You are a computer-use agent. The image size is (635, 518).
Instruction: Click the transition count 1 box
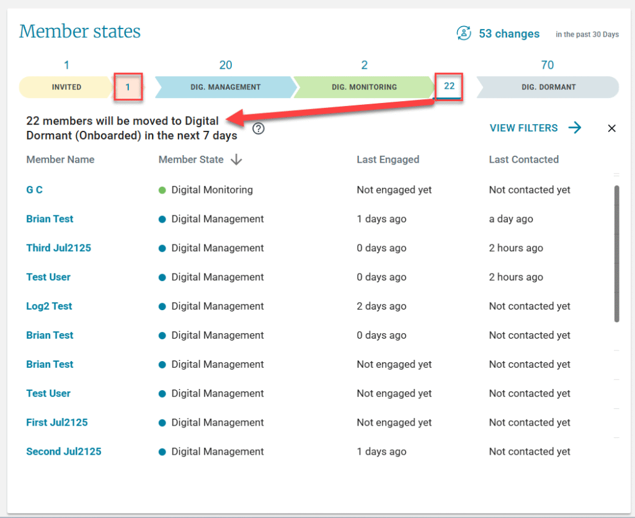pos(128,87)
